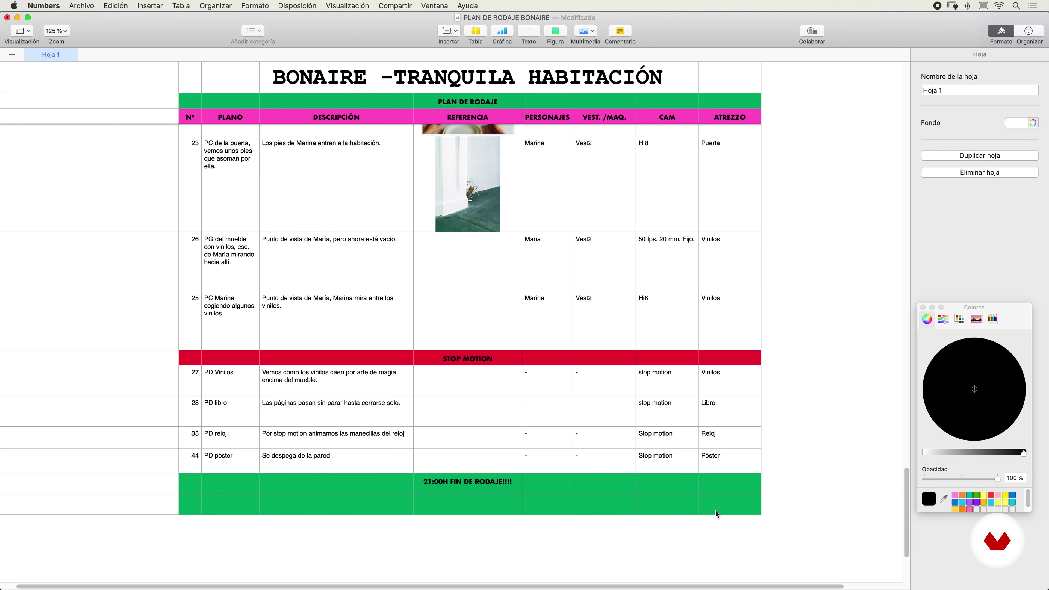Viewport: 1049px width, 590px height.
Task: Open Wi-Fi status menu
Action: [999, 6]
